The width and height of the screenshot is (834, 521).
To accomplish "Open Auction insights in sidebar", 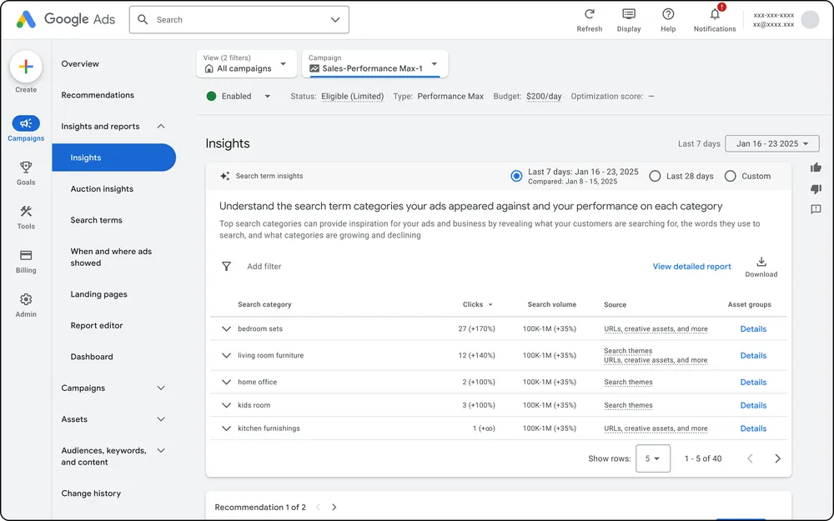I will click(x=102, y=189).
